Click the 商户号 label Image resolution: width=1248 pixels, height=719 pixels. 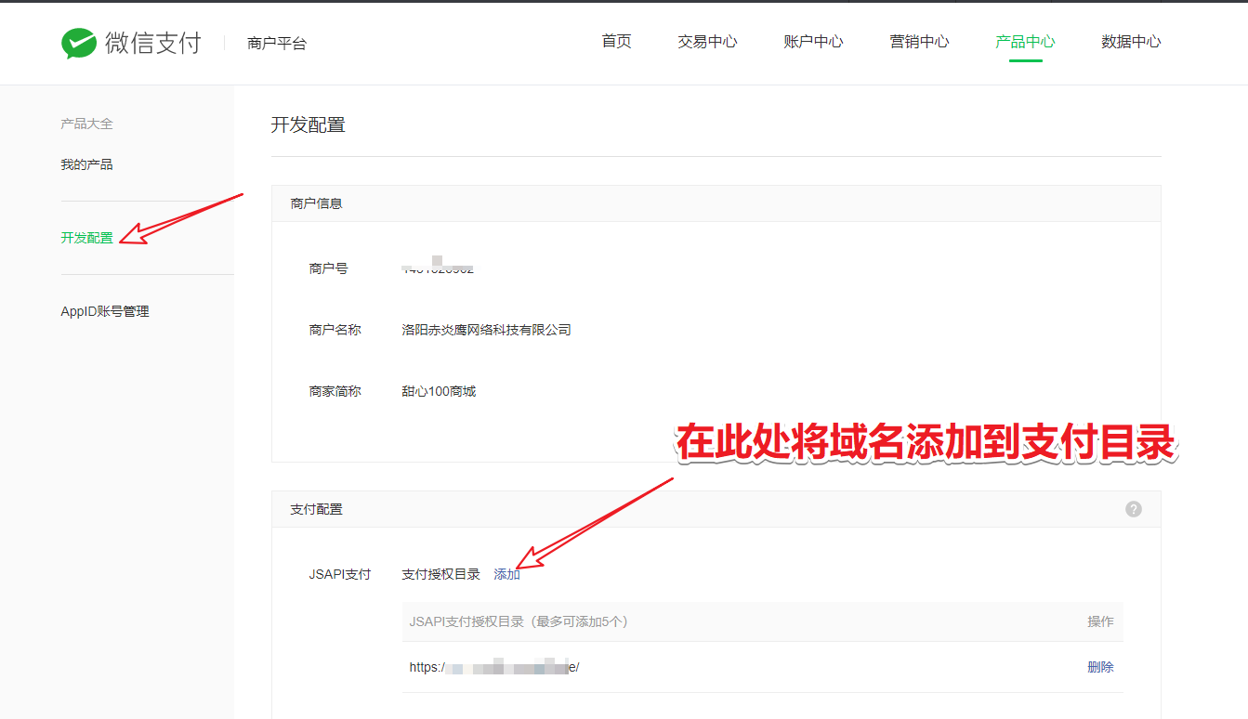point(329,268)
